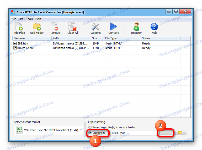Click Ready status of 599.html row
The height and width of the screenshot is (150, 202).
point(146,43)
